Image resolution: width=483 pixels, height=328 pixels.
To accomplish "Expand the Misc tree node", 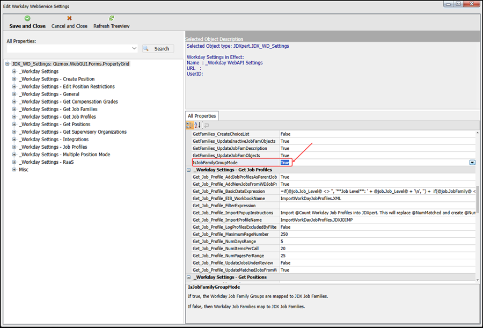I will coord(14,170).
